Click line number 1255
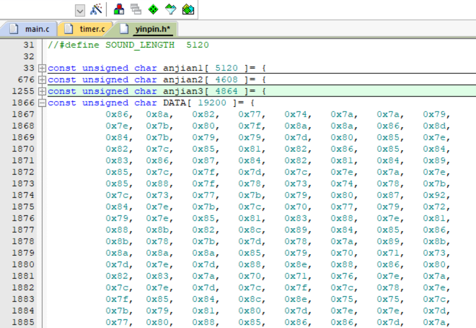Image resolution: width=476 pixels, height=328 pixels. pyautogui.click(x=23, y=91)
